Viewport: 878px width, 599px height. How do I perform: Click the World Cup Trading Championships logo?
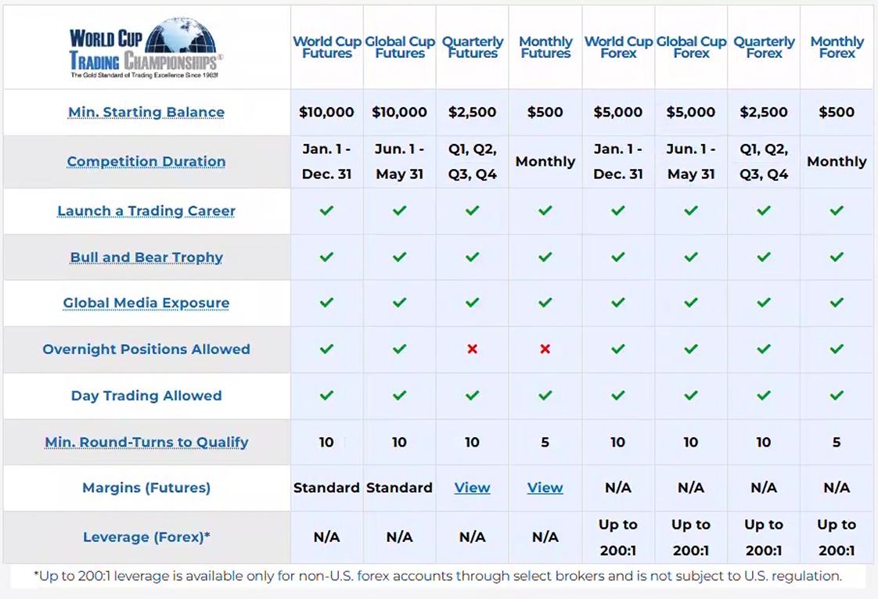point(146,48)
